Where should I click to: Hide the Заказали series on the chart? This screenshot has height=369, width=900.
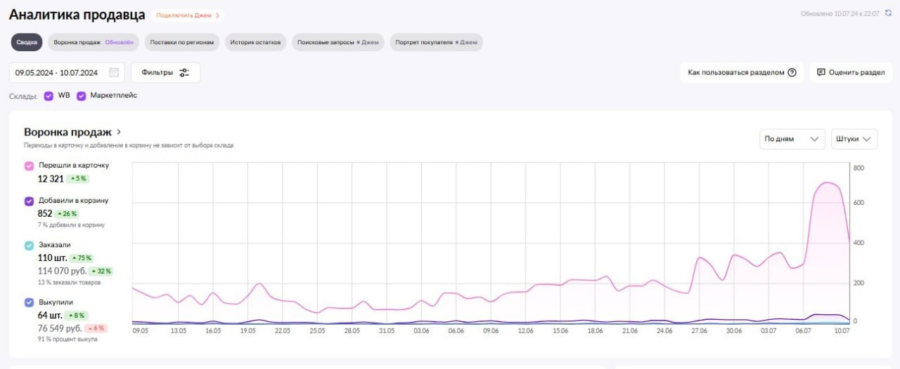29,246
